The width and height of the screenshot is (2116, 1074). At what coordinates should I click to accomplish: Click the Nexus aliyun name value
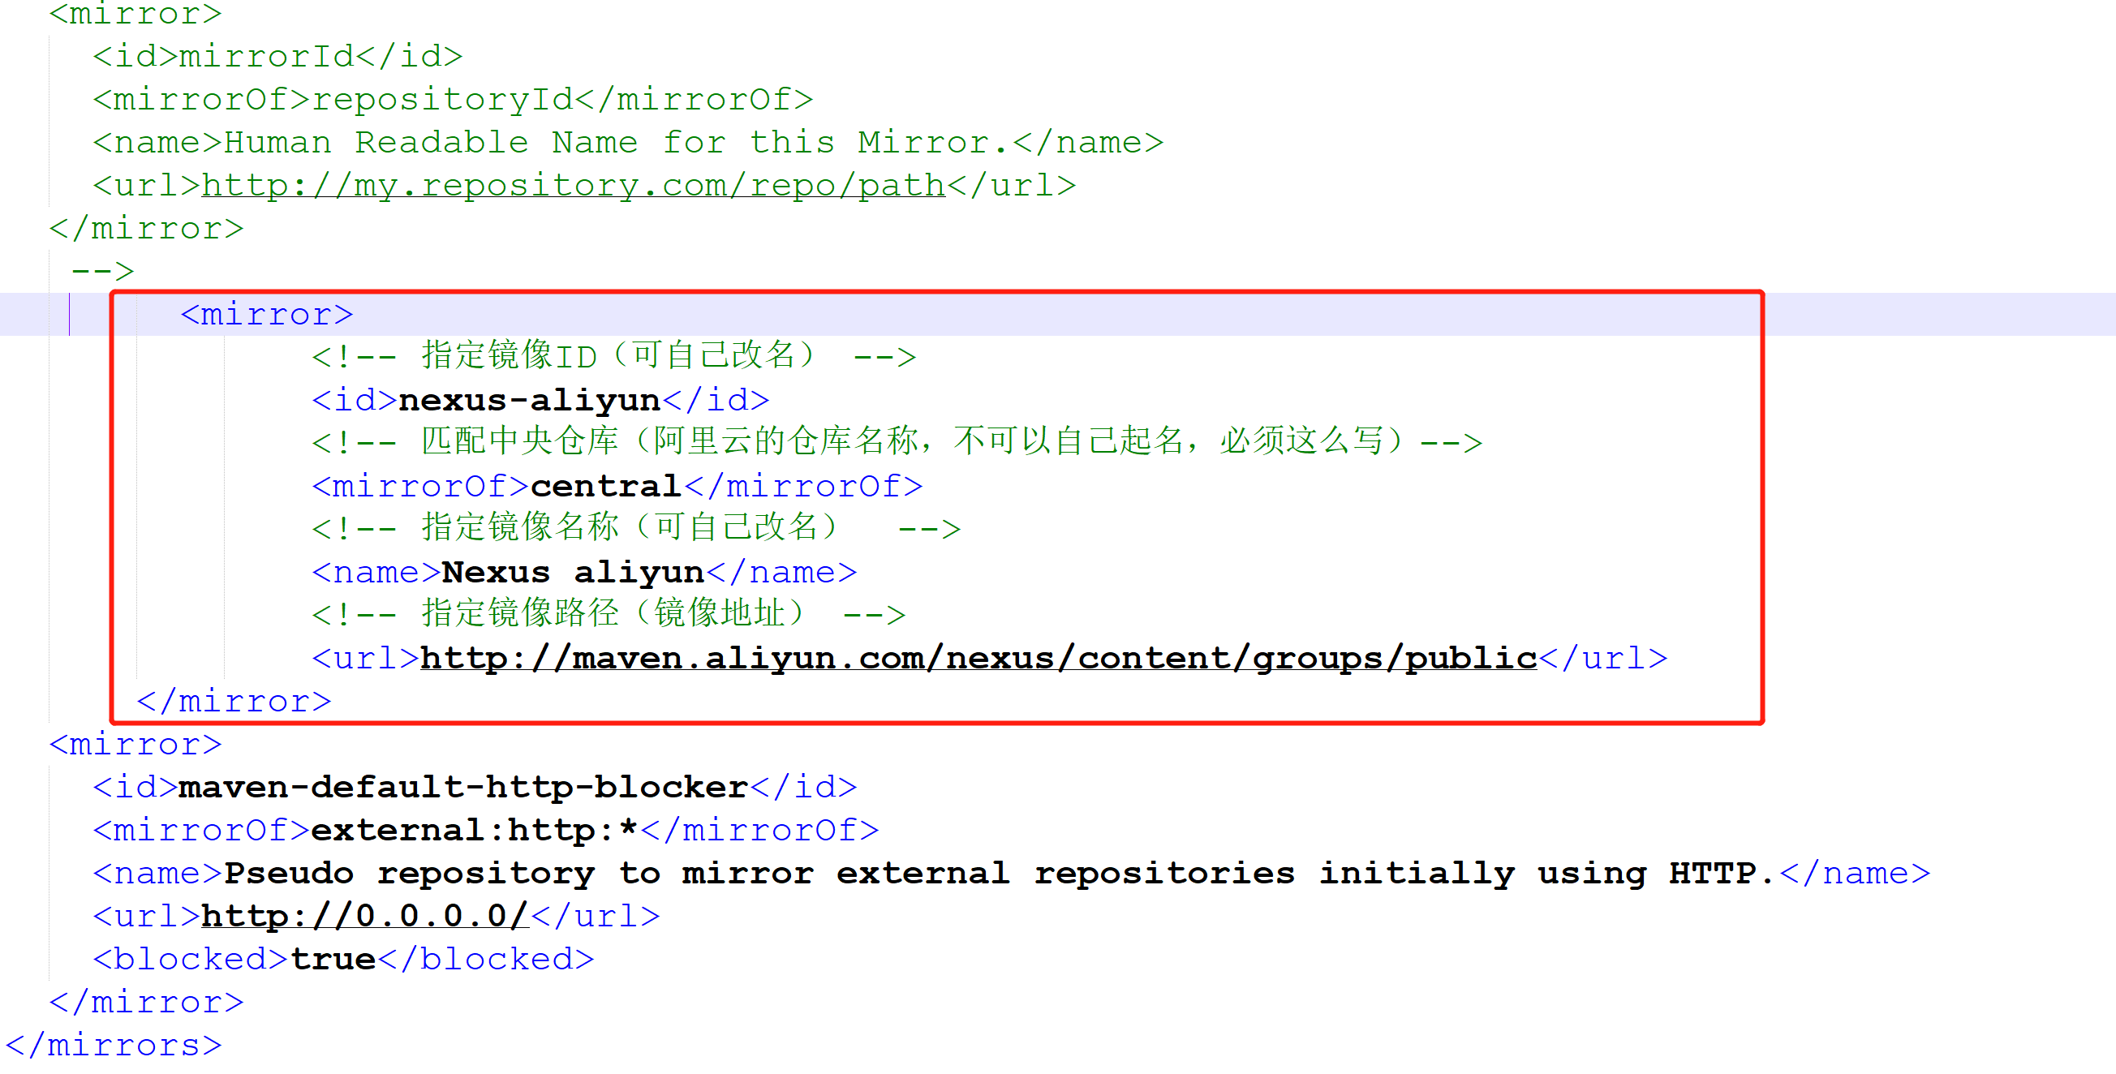click(573, 573)
